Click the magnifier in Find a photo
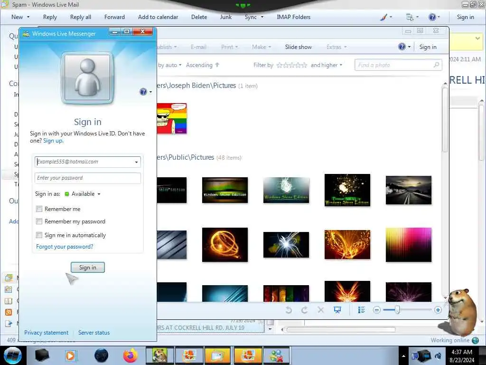This screenshot has height=365, width=486. (437, 65)
